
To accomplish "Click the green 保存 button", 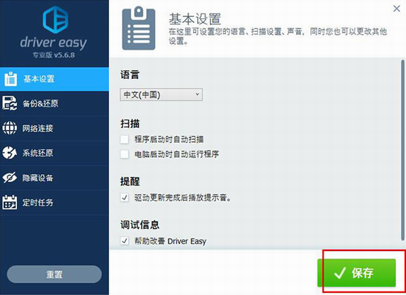I will 357,273.
